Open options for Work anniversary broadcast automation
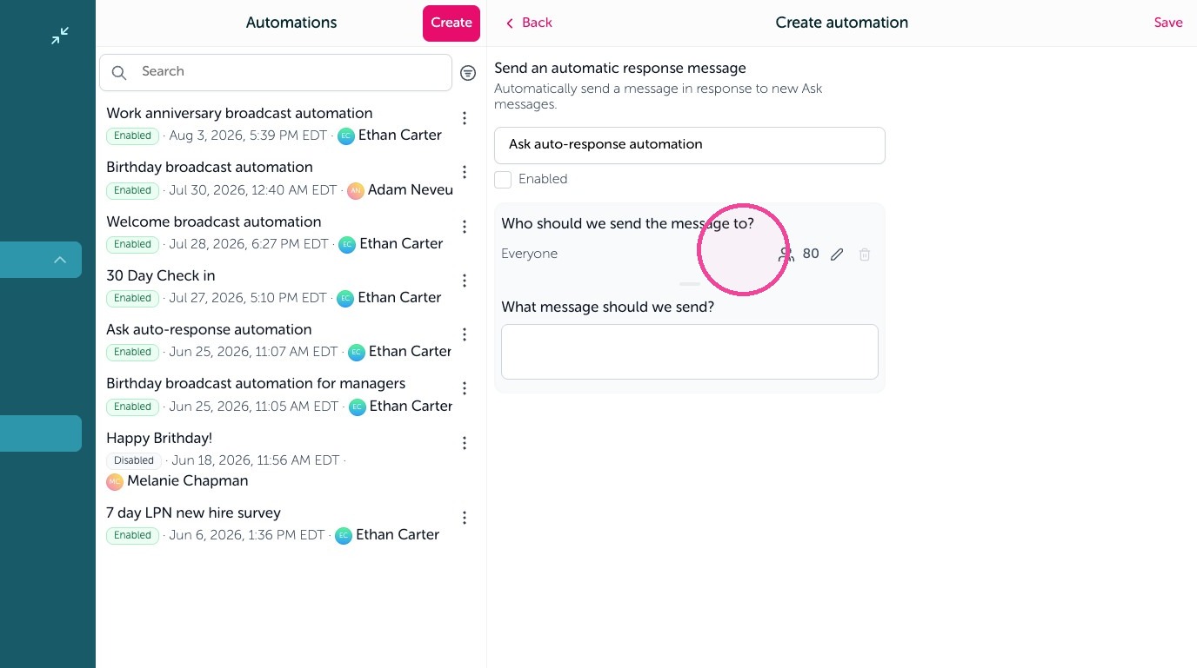The height and width of the screenshot is (668, 1197). 465,118
